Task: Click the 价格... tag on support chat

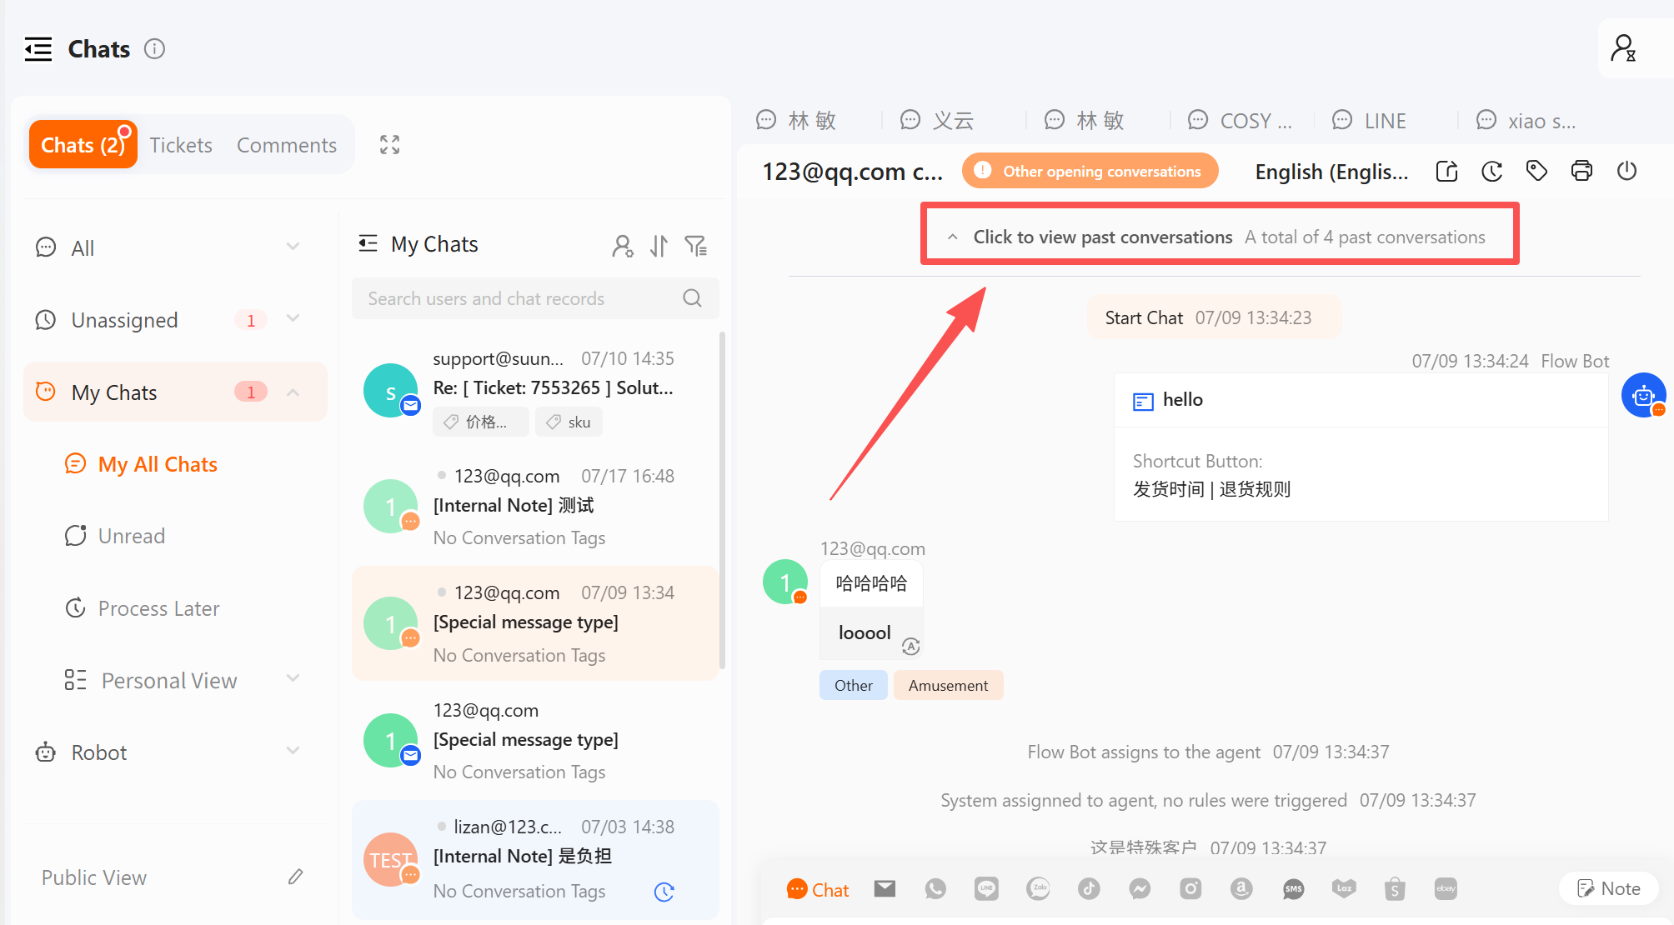Action: (x=481, y=422)
